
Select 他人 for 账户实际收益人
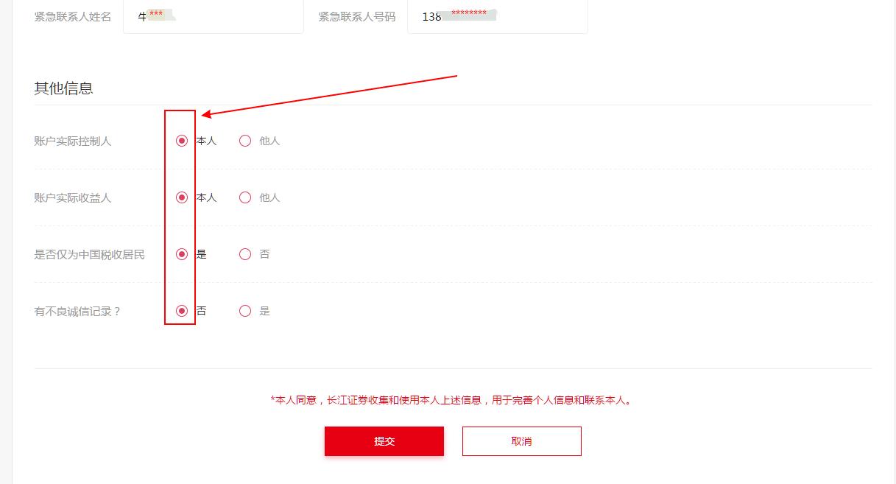click(x=244, y=197)
